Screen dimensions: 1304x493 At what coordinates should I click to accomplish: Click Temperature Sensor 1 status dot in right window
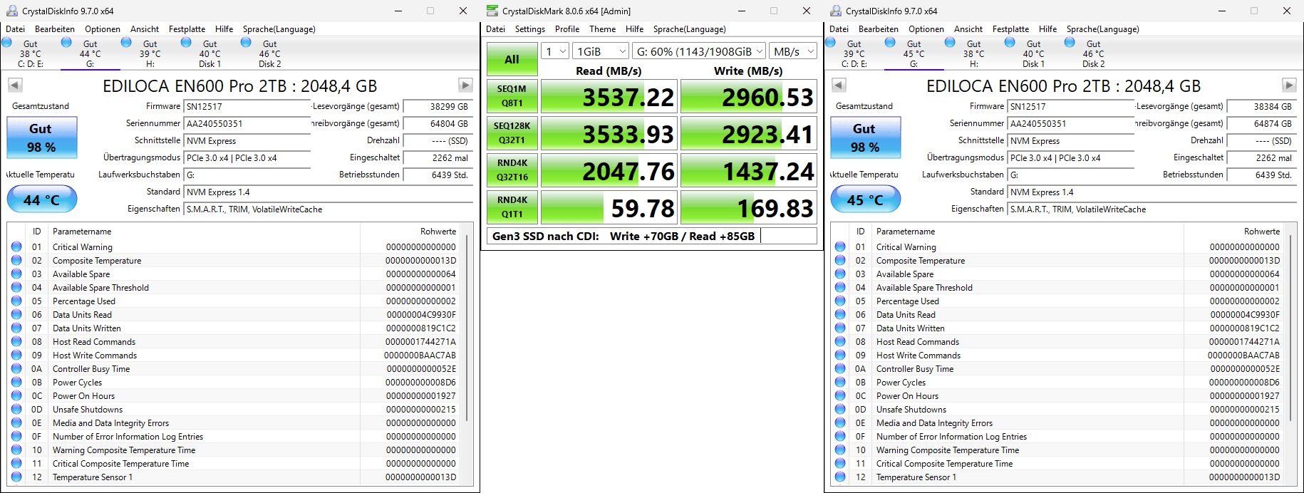840,477
